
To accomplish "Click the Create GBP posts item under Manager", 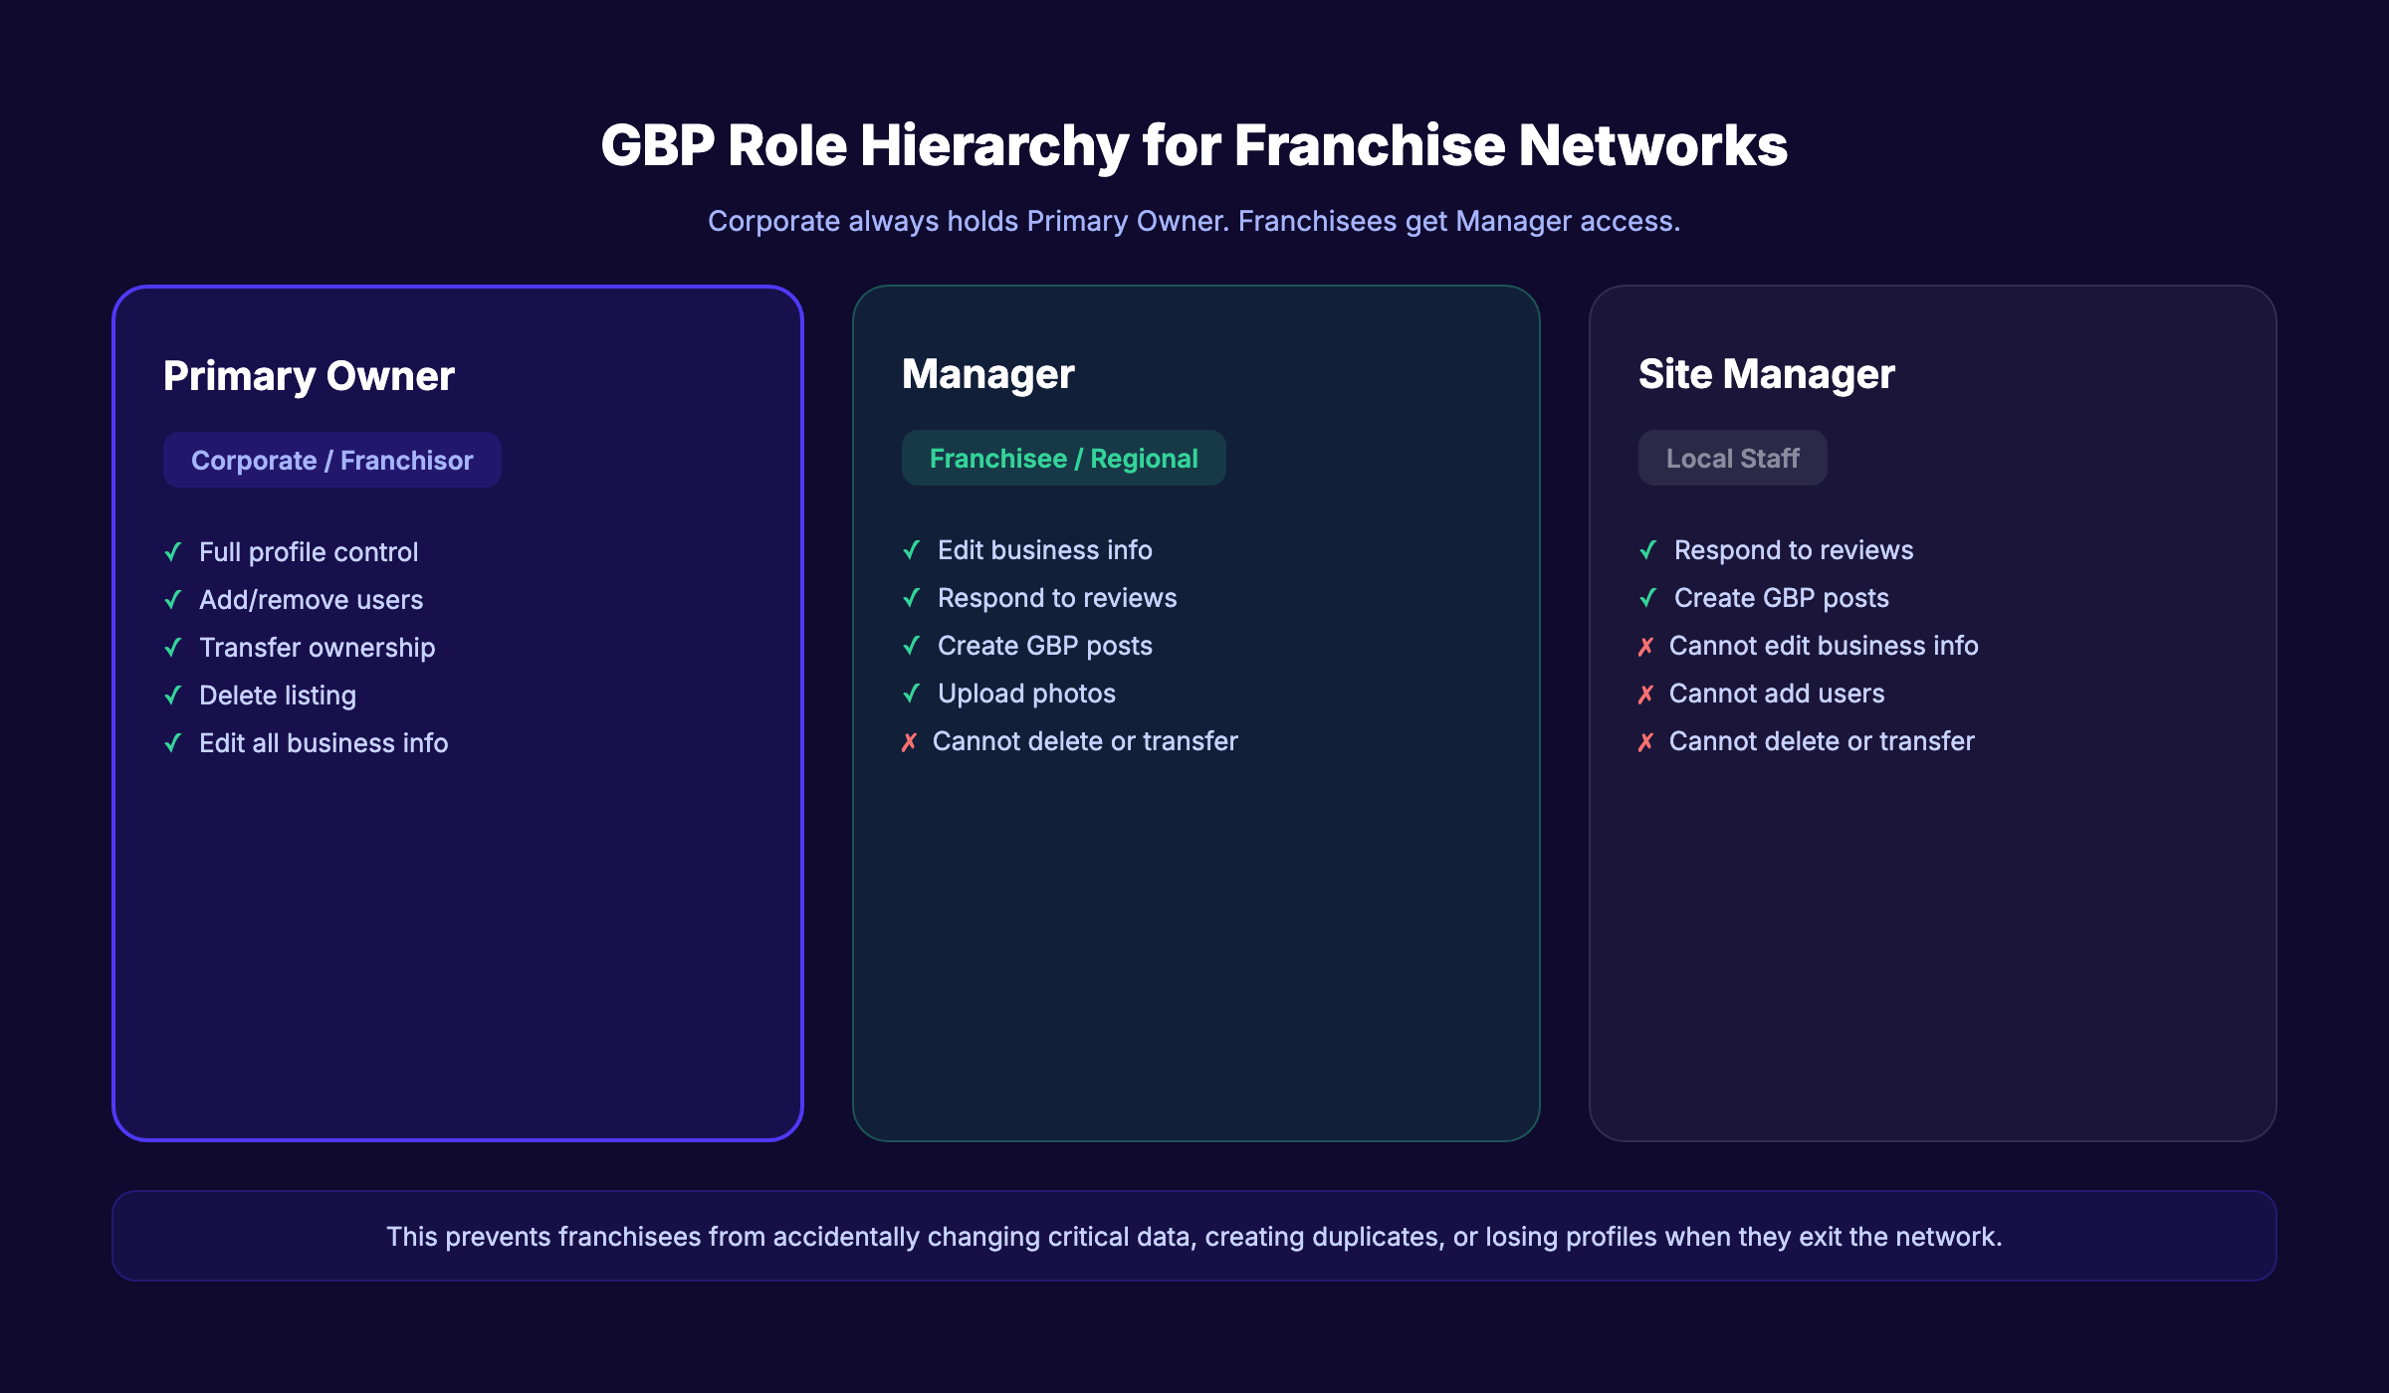I will pyautogui.click(x=1043, y=646).
